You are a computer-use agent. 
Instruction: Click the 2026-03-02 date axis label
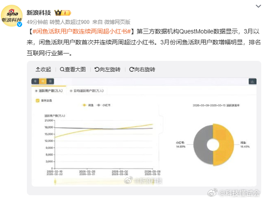click(x=120, y=173)
